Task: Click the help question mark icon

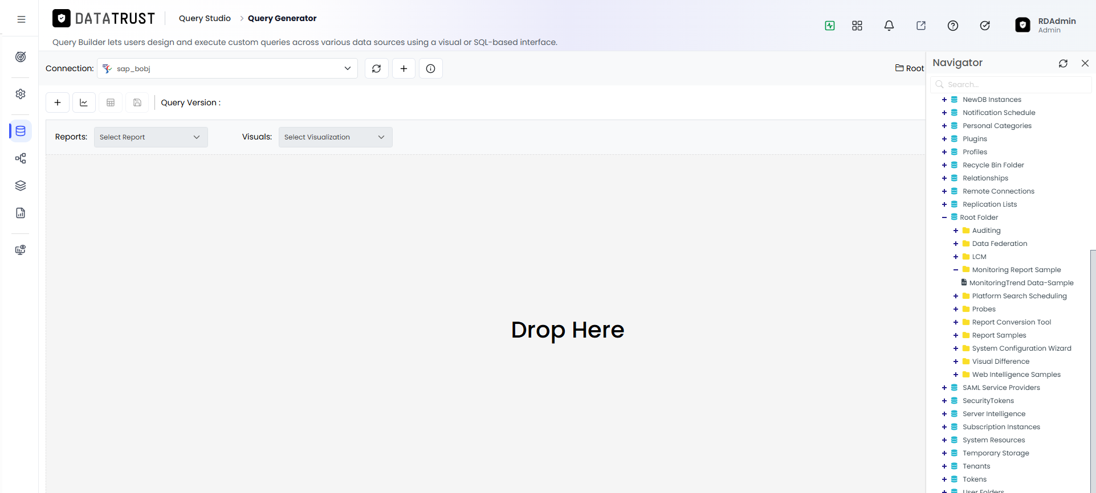Action: click(x=952, y=26)
